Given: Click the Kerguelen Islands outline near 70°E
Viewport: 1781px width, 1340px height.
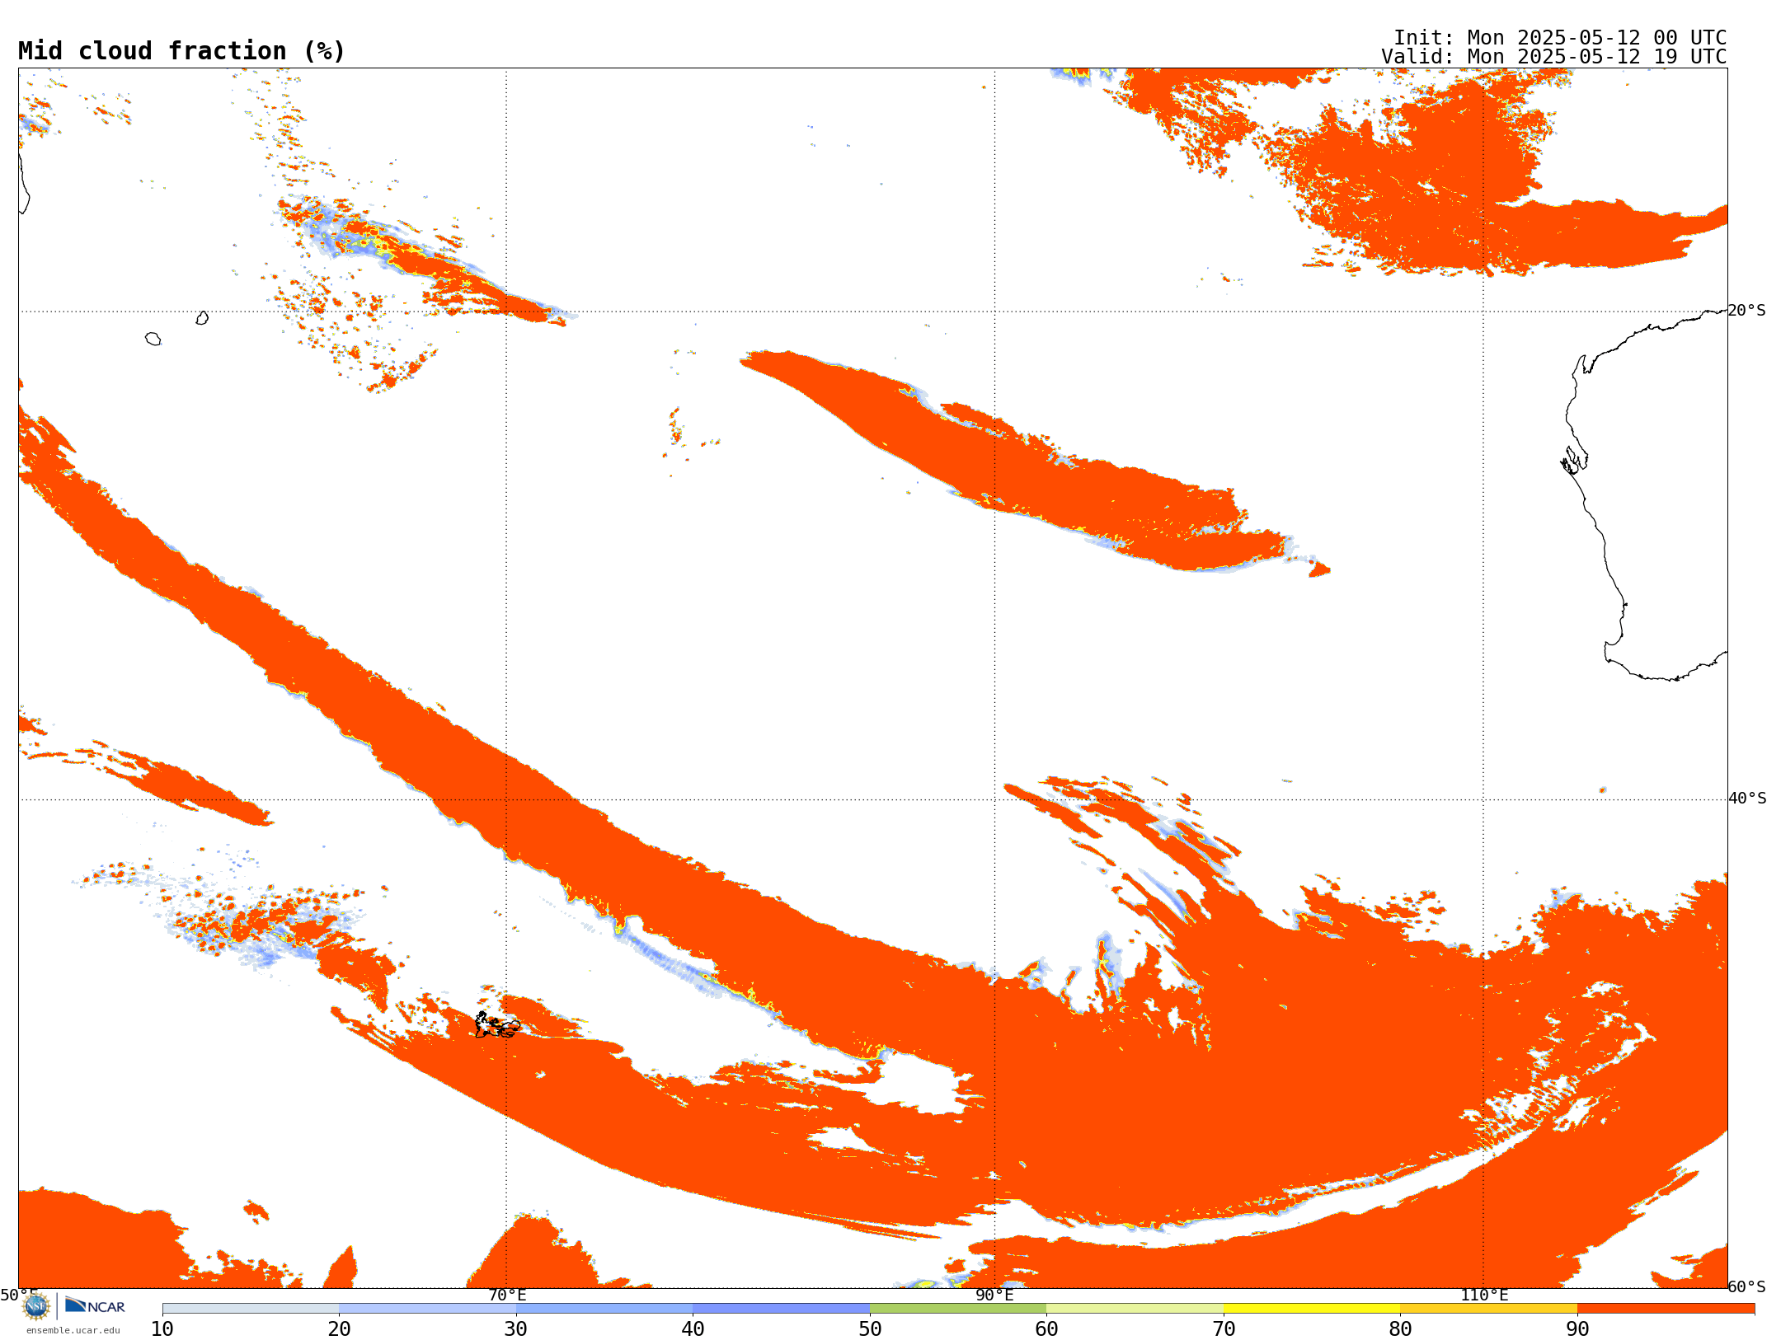Looking at the screenshot, I should pos(497,1025).
